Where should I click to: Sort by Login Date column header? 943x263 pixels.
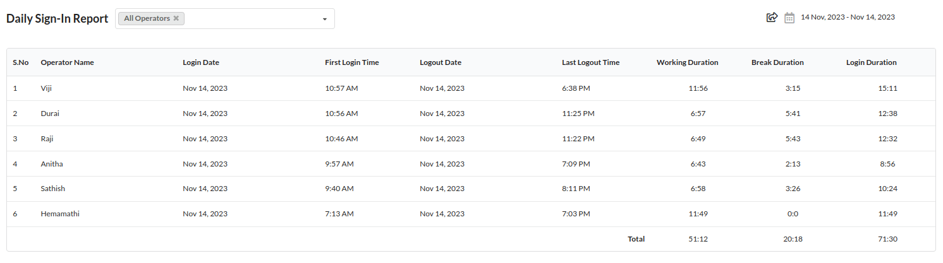click(x=201, y=62)
